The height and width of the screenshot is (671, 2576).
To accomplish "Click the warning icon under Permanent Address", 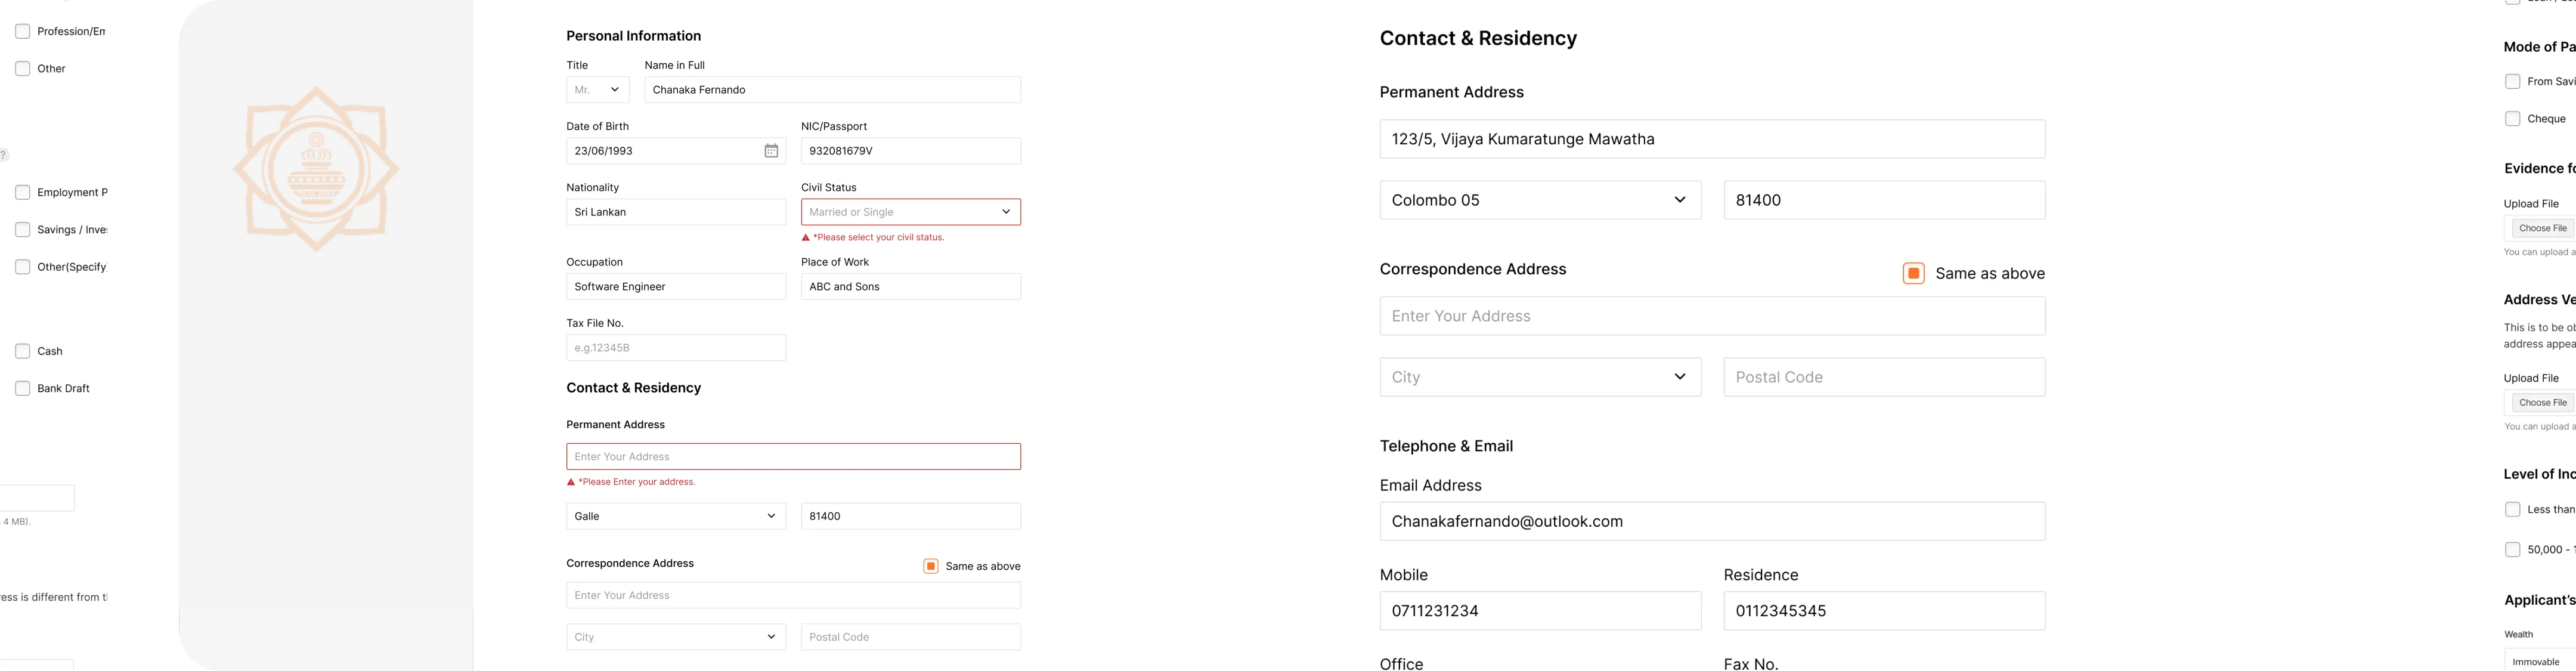I will pyautogui.click(x=571, y=482).
